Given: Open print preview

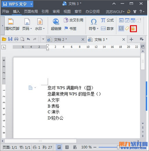Looking at the screenshot, I should coord(22,39).
